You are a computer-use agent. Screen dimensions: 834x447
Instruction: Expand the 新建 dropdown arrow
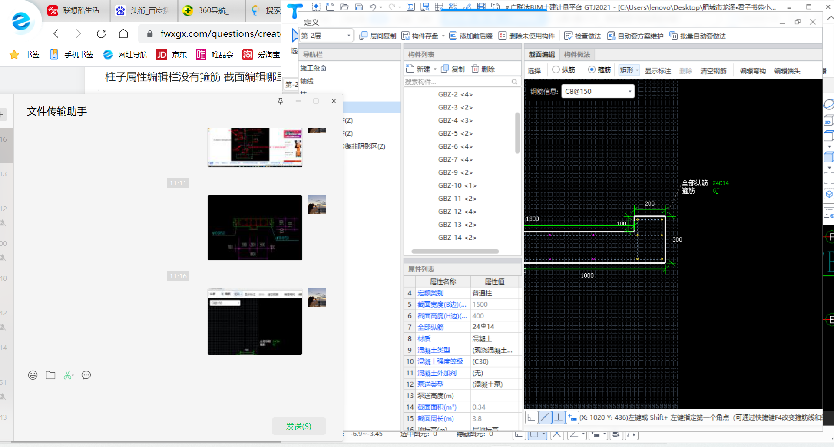(x=435, y=70)
